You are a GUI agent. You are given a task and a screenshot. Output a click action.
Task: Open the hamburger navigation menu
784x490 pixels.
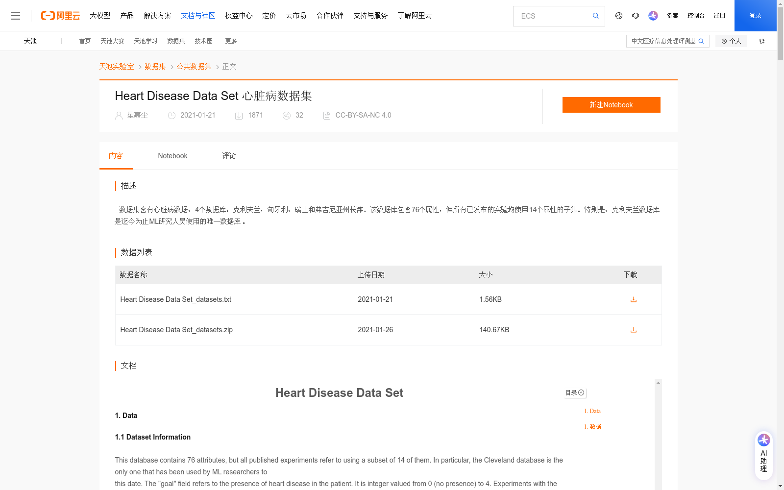click(x=16, y=16)
